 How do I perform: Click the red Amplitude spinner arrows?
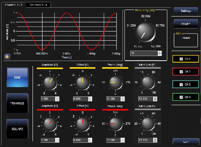[x=57, y=140]
